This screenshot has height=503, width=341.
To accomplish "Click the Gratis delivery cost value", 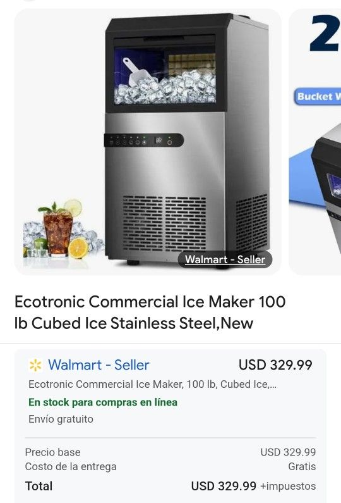I will pyautogui.click(x=302, y=466).
